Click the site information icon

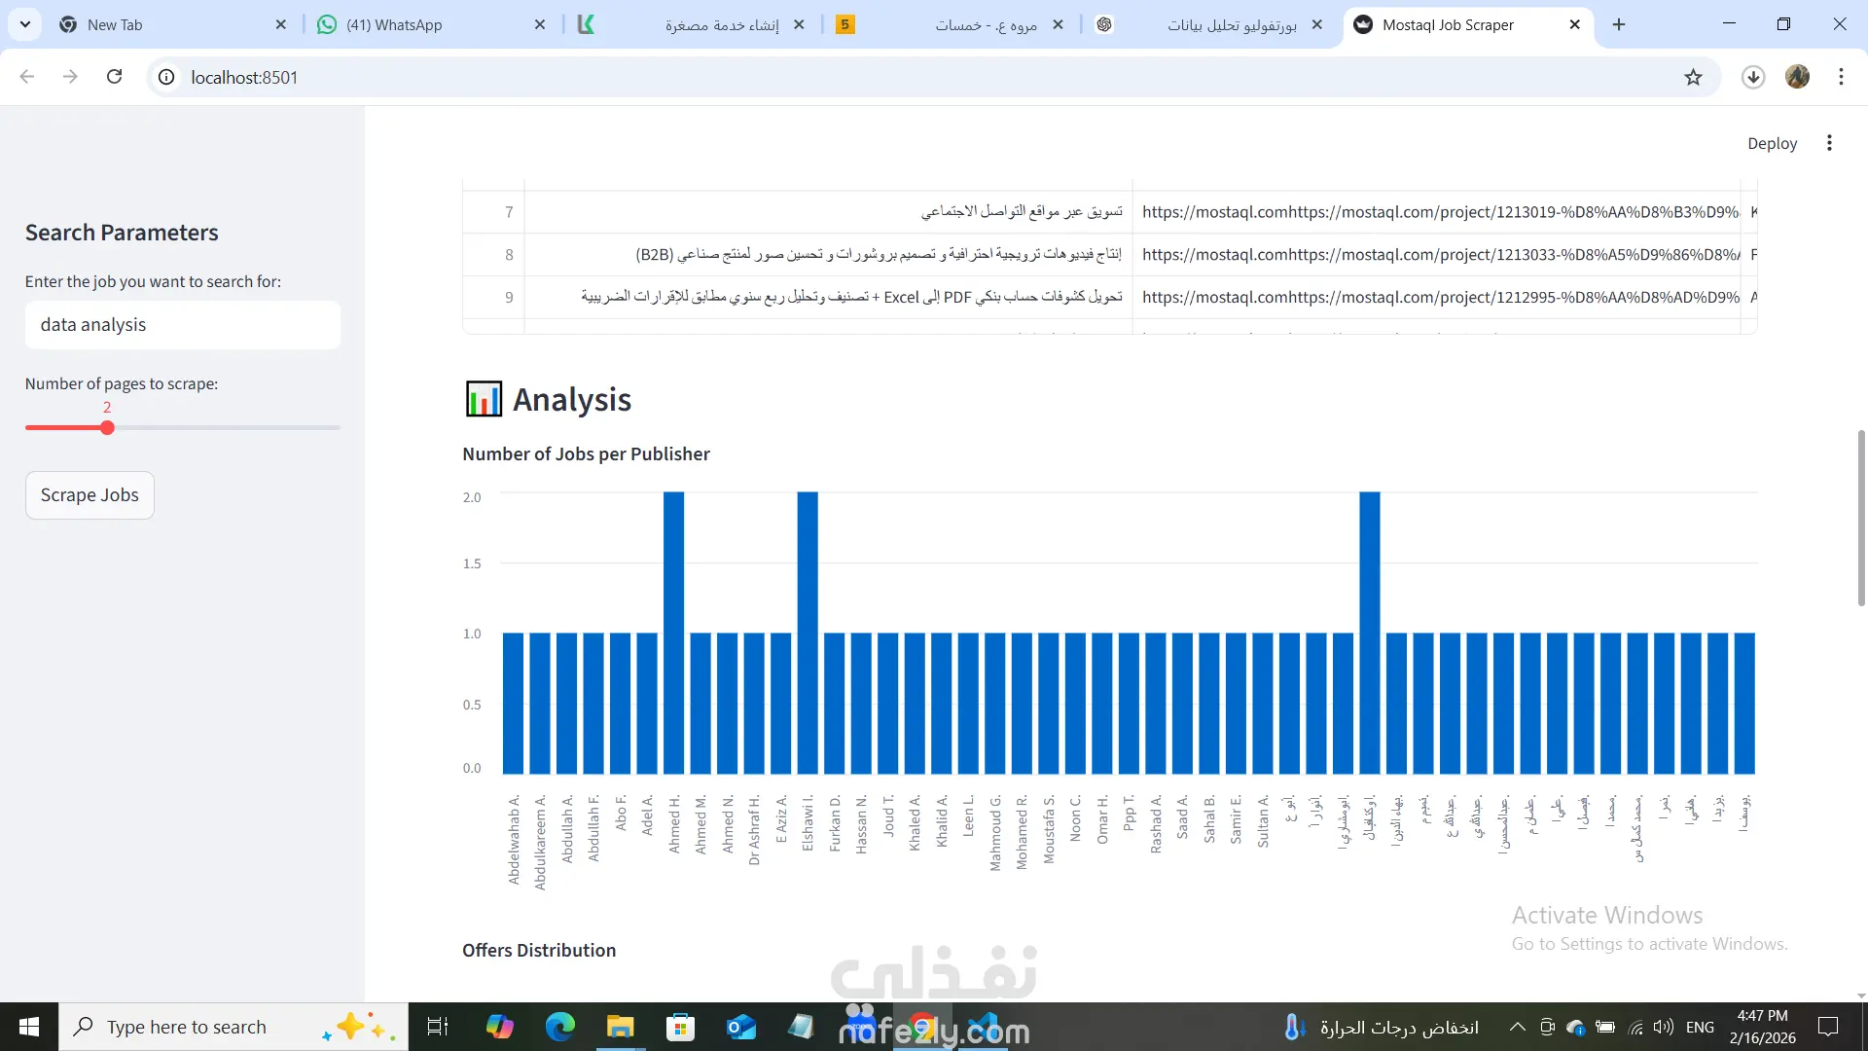(166, 77)
